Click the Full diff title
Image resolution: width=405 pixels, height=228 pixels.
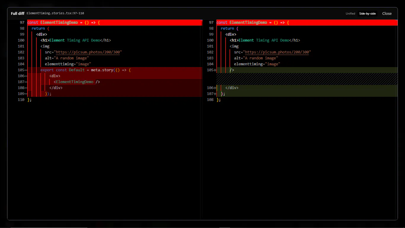point(17,14)
